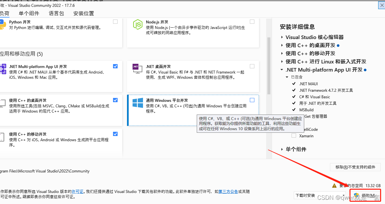Screen dimensions: 385x204
Task: Check the .NET 桌面开发 workload box
Action: tap(252, 66)
